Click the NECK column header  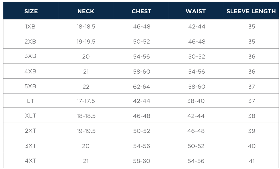coord(86,11)
